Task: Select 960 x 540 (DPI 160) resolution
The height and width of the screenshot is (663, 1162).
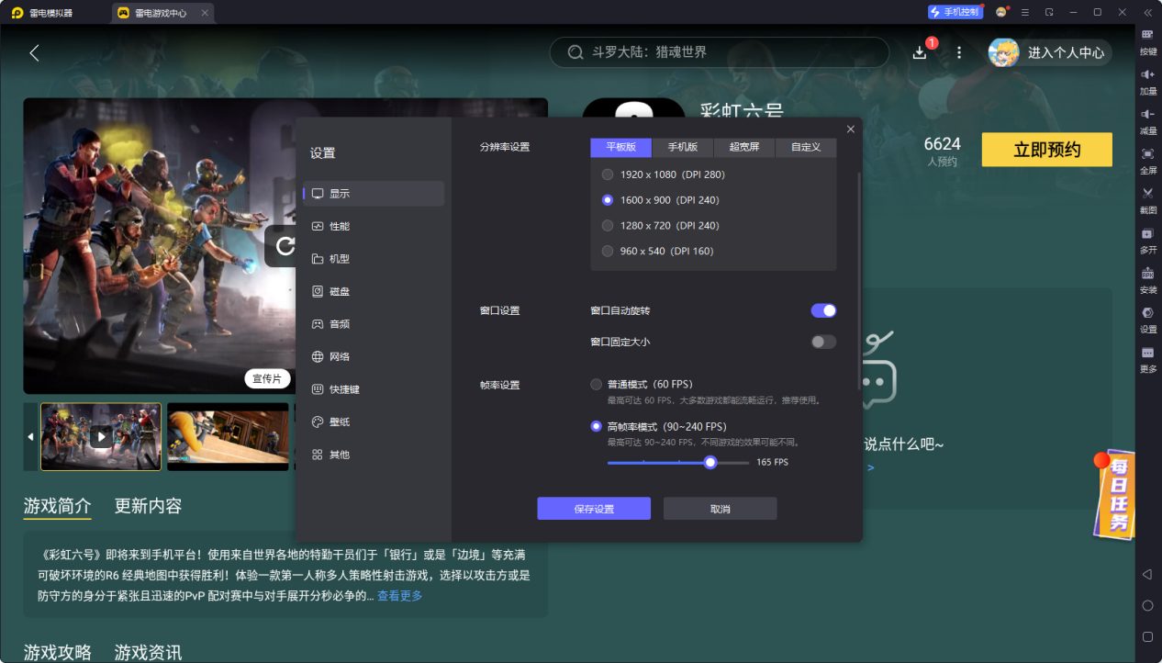Action: pos(658,252)
